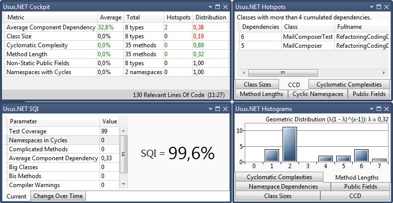
Task: Select Cyclomatic Complexities tab in Histograms panel
Action: [x=279, y=177]
